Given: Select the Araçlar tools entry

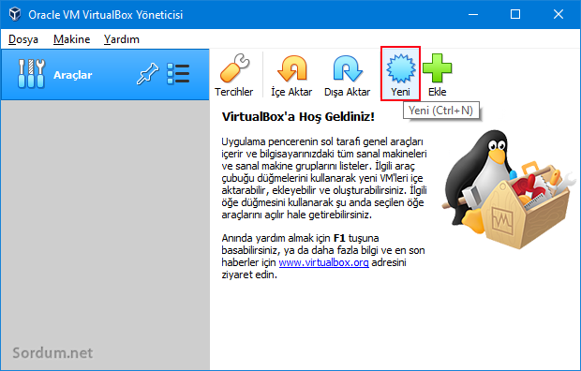Looking at the screenshot, I should click(105, 75).
